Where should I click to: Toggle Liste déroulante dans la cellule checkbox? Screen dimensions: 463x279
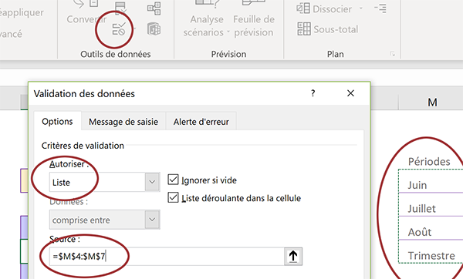tap(173, 197)
